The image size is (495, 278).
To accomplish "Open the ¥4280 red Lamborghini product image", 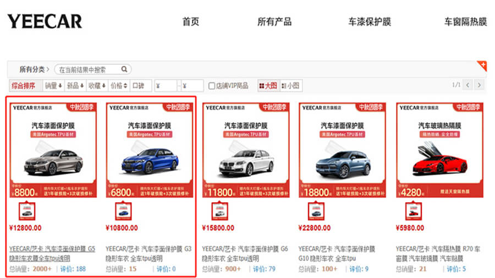I will (440, 150).
